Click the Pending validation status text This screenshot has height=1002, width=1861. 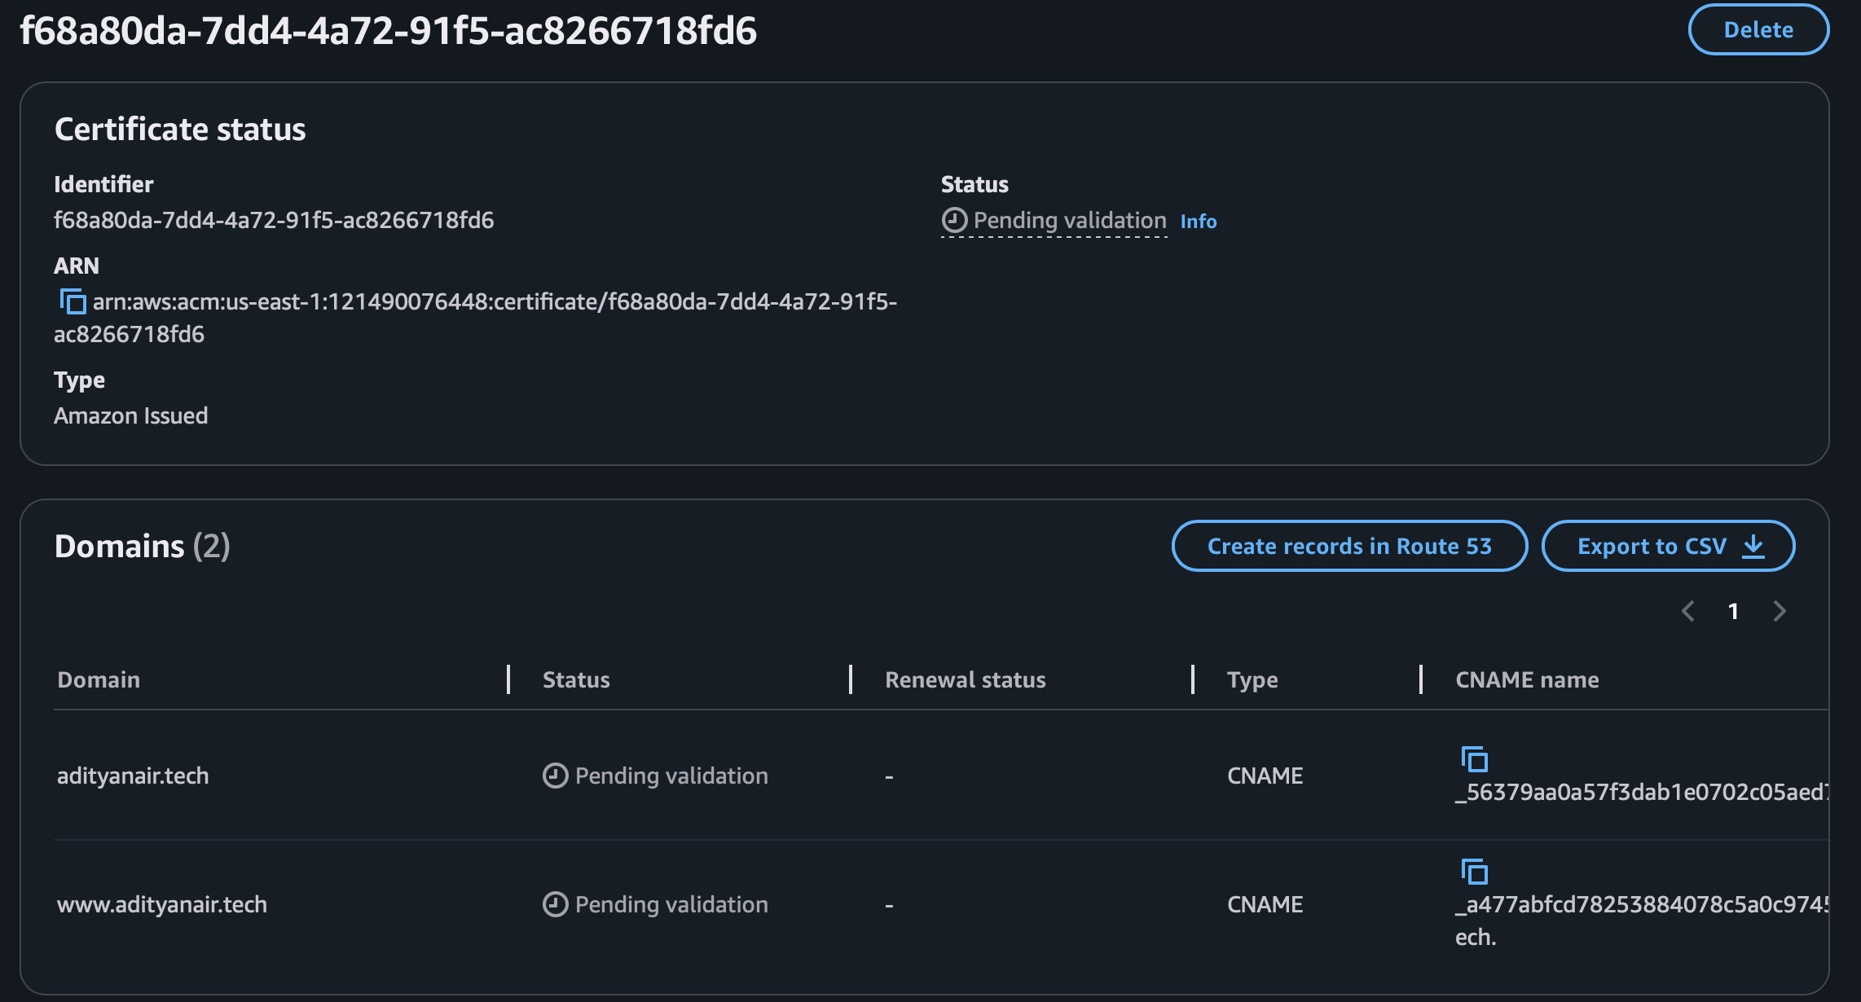click(x=1069, y=220)
